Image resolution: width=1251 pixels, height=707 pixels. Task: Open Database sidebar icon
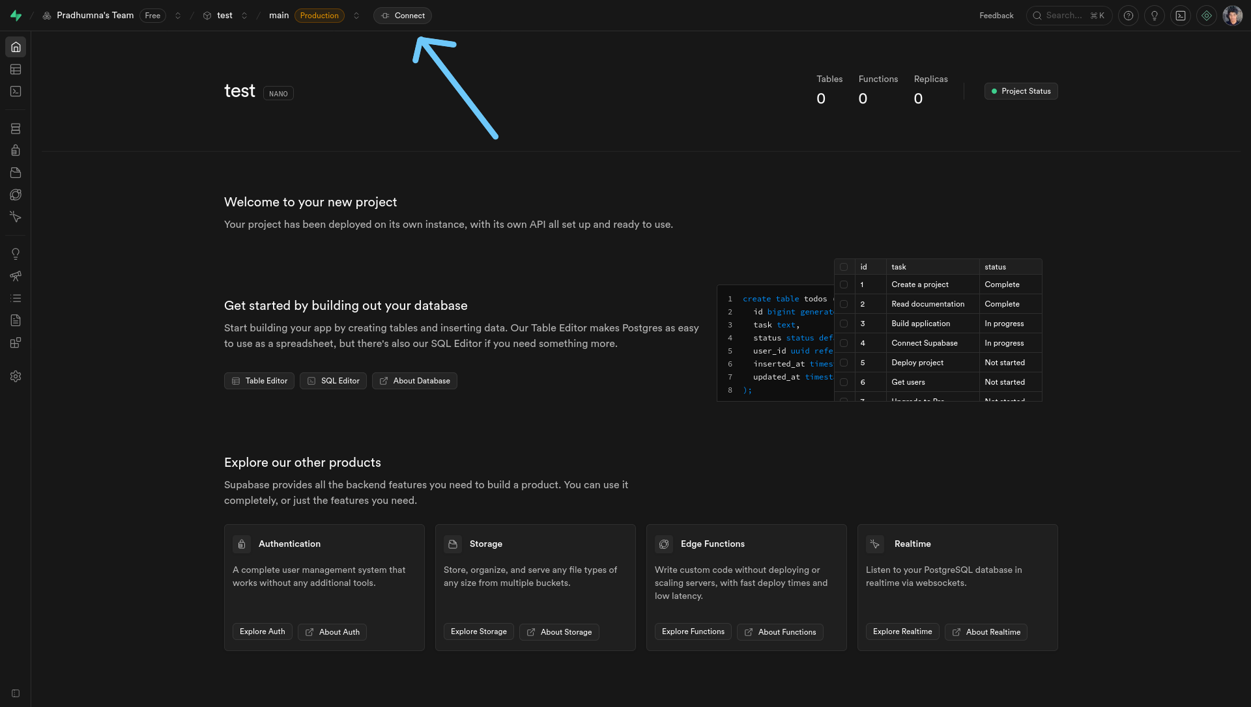click(16, 129)
